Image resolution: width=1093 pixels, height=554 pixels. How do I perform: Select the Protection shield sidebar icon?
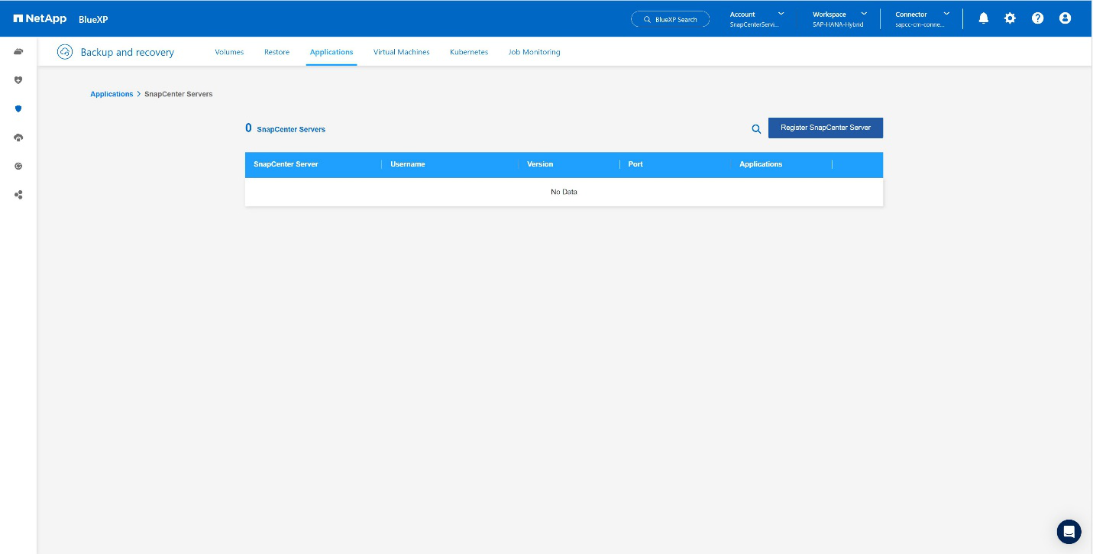click(x=18, y=109)
